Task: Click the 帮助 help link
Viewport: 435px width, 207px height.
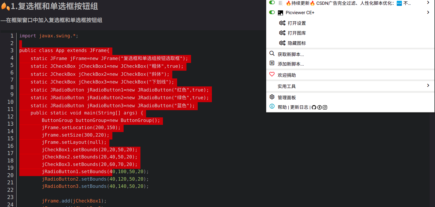Action: click(282, 107)
